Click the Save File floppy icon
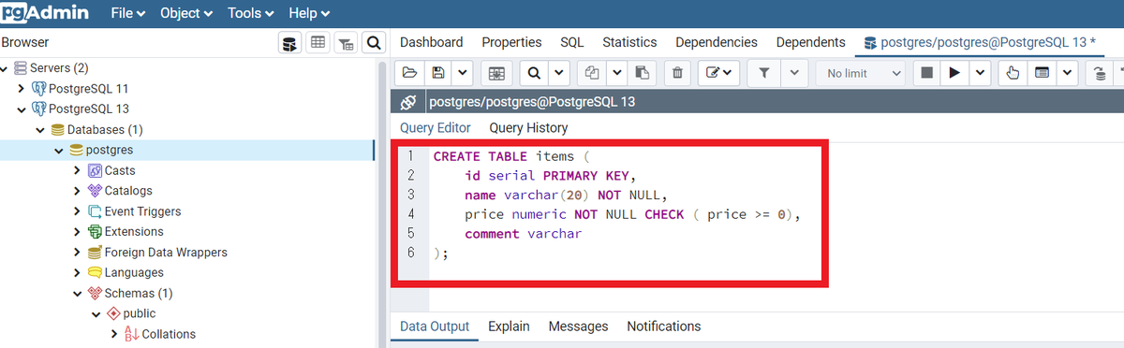 click(x=437, y=73)
